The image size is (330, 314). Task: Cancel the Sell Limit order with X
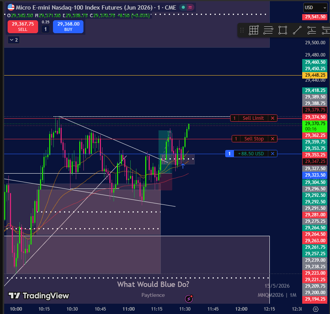[x=272, y=118]
